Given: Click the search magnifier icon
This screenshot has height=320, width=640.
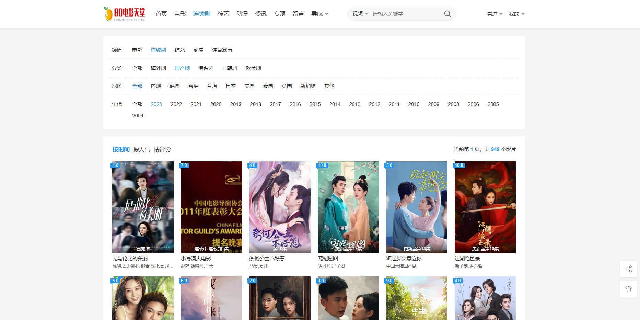Looking at the screenshot, I should 447,14.
